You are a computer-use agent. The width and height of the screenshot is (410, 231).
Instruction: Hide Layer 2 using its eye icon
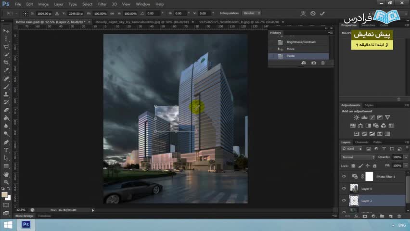(x=344, y=201)
